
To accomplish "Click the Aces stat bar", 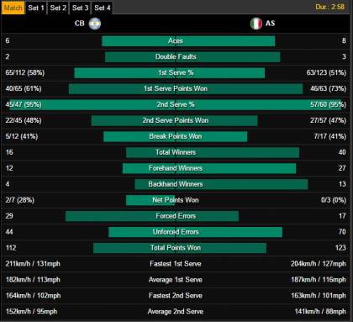I will coord(188,41).
